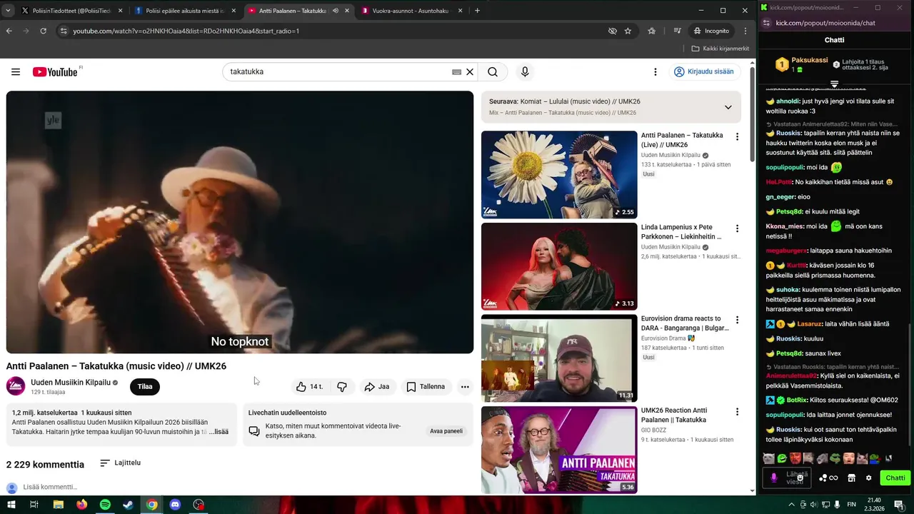Subscribe with the Tilaa button
The height and width of the screenshot is (514, 914).
click(145, 387)
